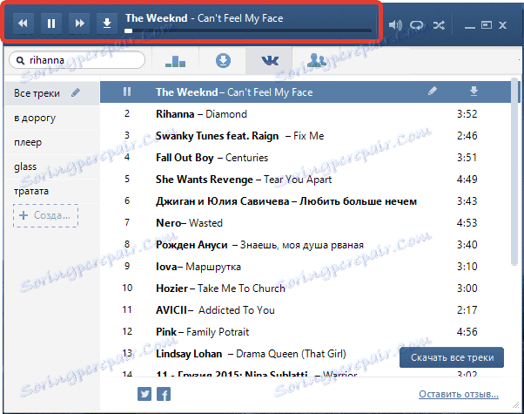Open the downloads tab
The image size is (524, 414).
pos(223,61)
